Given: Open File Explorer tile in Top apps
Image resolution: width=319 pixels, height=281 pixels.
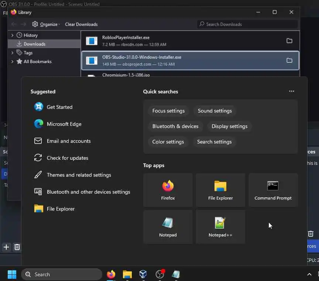Looking at the screenshot, I should [220, 190].
